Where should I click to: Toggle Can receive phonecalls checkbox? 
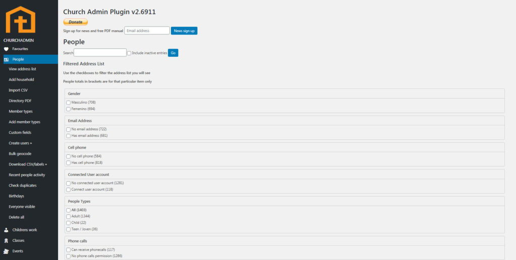click(69, 250)
